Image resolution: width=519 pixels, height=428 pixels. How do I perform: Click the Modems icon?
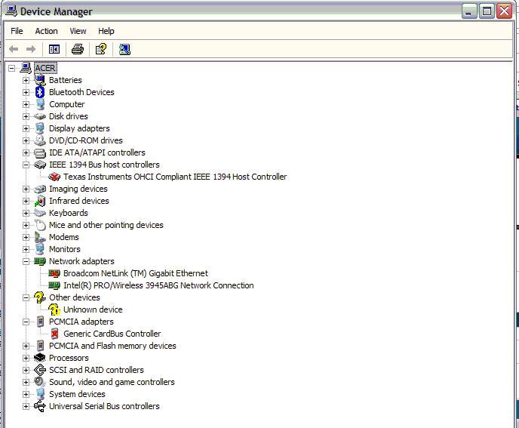click(40, 237)
